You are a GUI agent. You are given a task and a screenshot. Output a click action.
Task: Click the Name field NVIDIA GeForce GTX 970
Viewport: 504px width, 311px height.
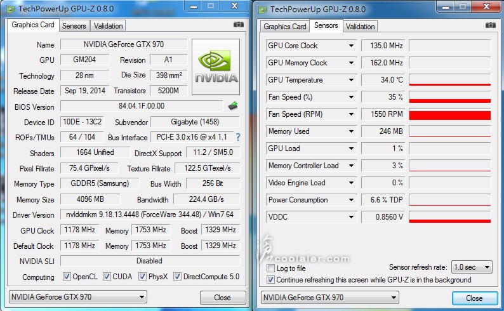click(x=124, y=44)
